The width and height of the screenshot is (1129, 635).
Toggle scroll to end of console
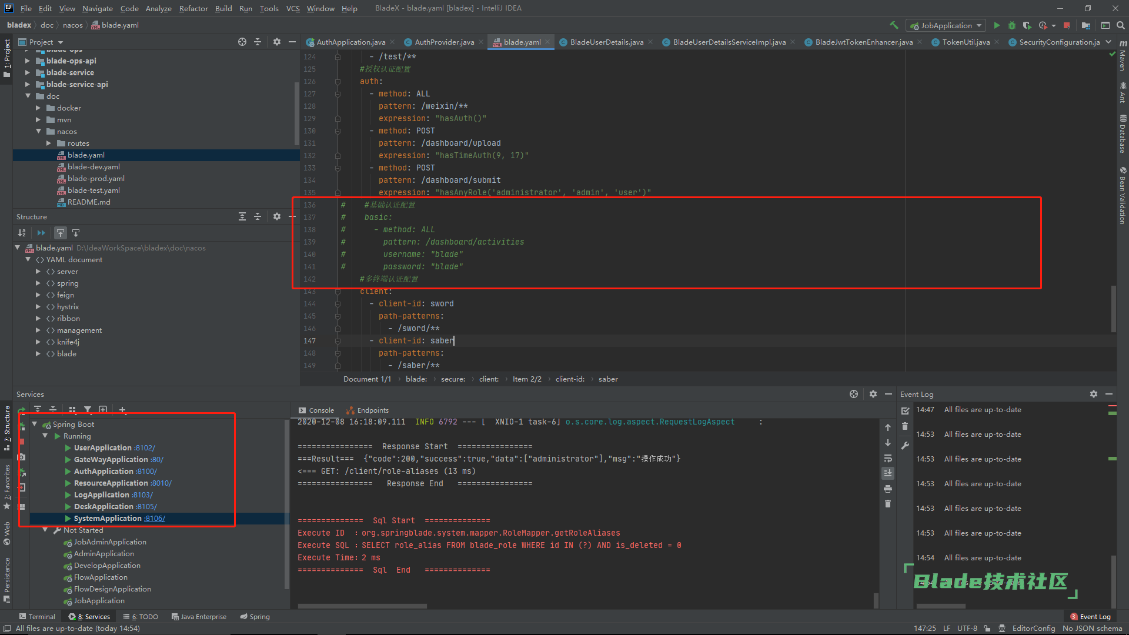[888, 473]
